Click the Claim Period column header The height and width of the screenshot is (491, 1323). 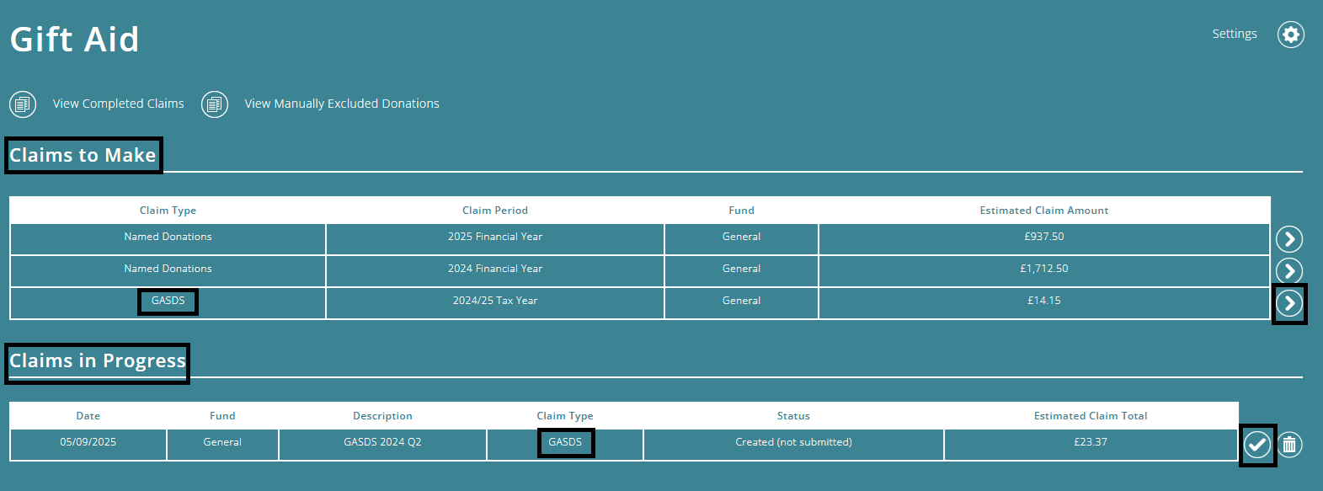[x=495, y=211]
